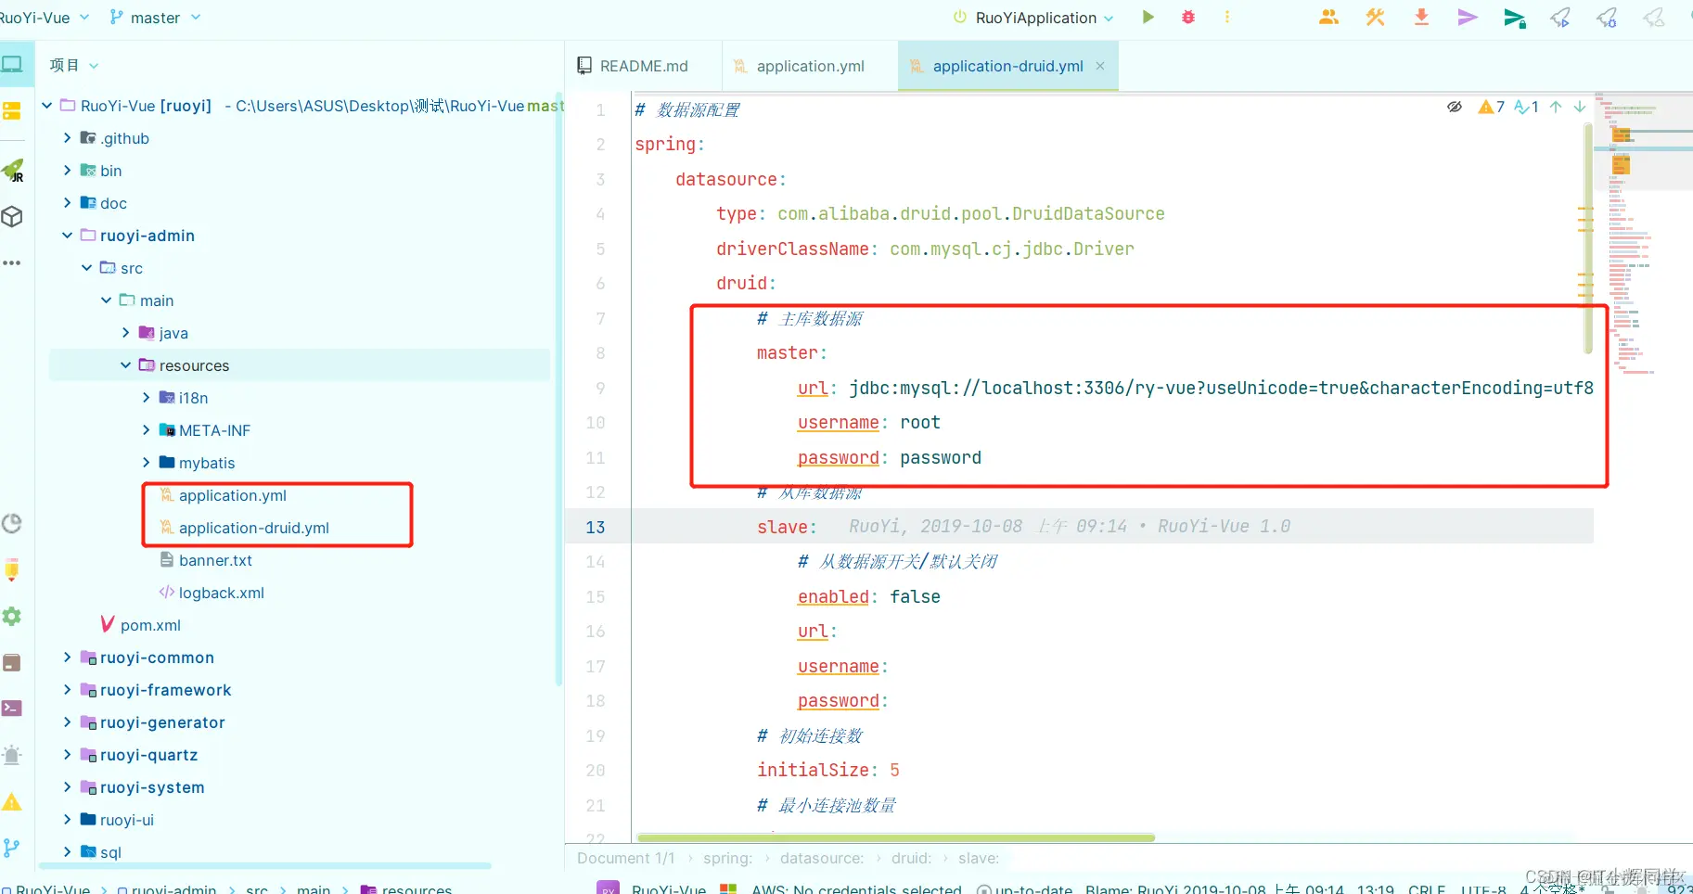This screenshot has width=1693, height=894.
Task: Click the red download update icon
Action: [1421, 17]
